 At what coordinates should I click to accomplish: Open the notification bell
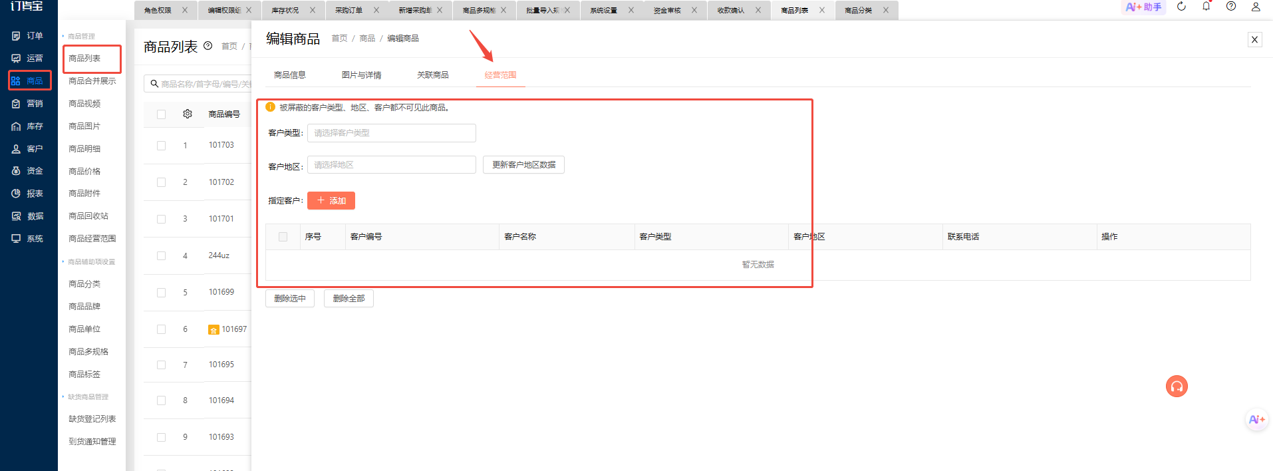tap(1206, 7)
